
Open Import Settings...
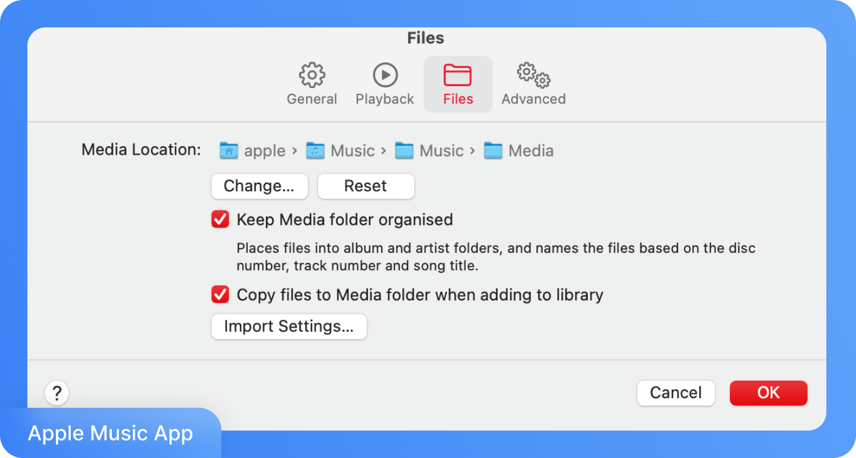pyautogui.click(x=289, y=327)
